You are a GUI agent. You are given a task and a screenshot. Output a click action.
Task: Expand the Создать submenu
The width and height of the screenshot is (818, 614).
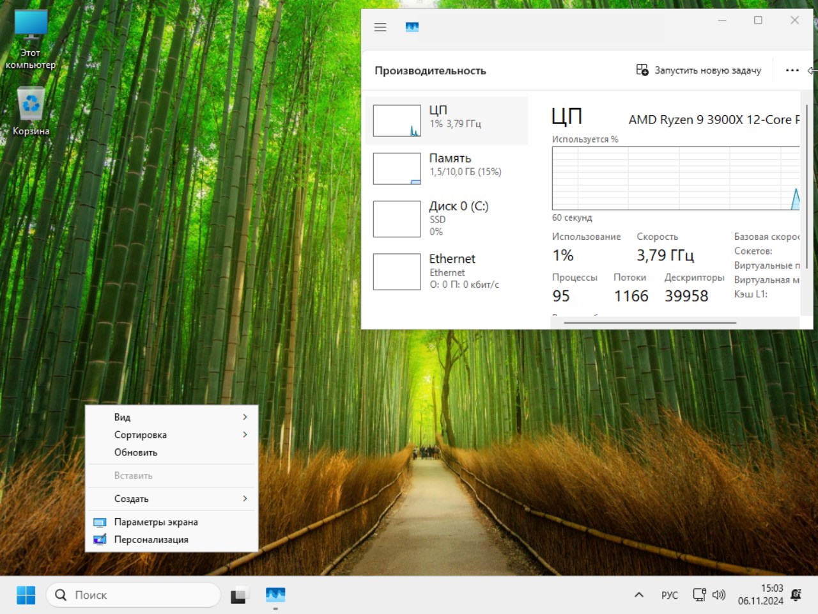pyautogui.click(x=171, y=499)
